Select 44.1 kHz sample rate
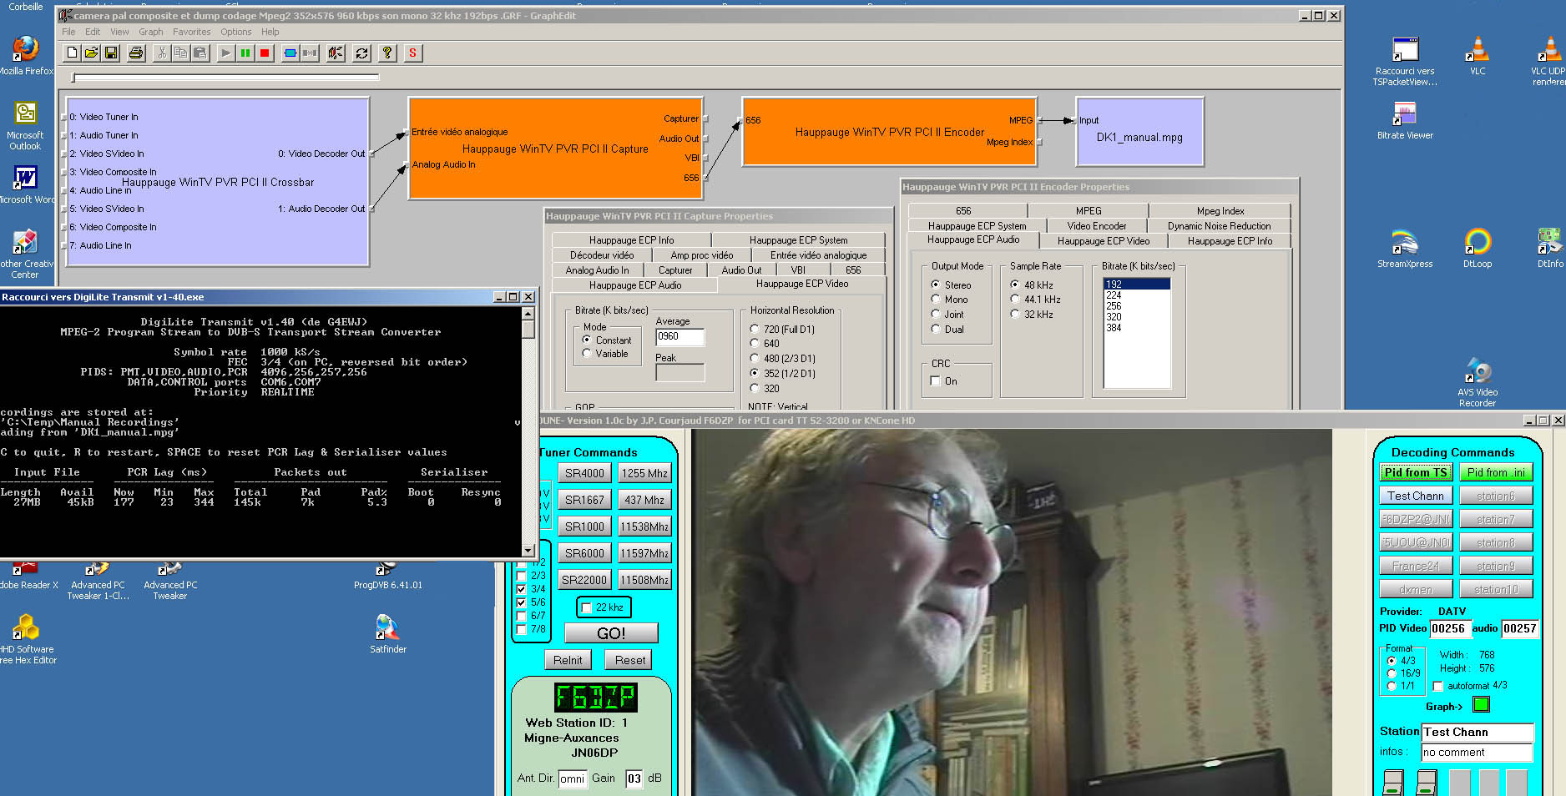 point(1015,299)
